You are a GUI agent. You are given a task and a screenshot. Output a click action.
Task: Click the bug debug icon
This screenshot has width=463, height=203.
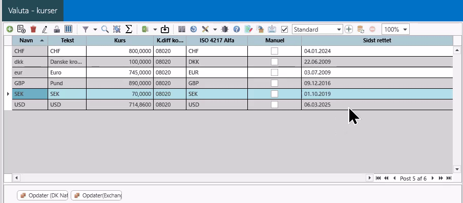point(225,29)
